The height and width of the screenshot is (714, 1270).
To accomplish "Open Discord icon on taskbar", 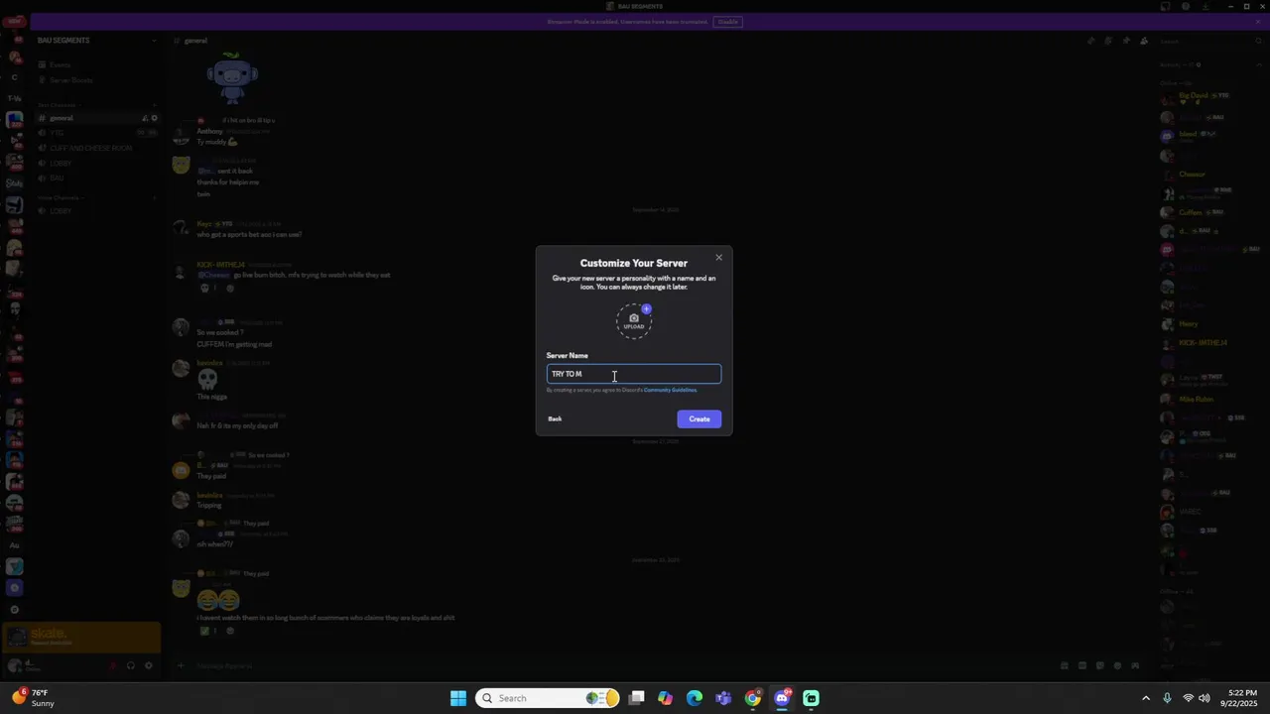I will [x=782, y=698].
